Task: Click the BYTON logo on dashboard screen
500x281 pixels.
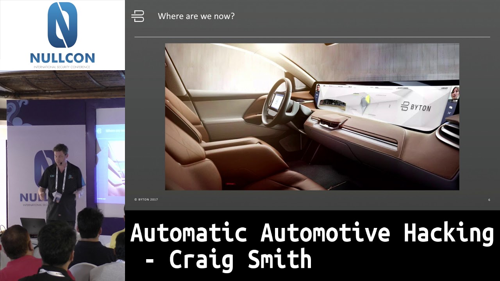Action: [x=416, y=107]
